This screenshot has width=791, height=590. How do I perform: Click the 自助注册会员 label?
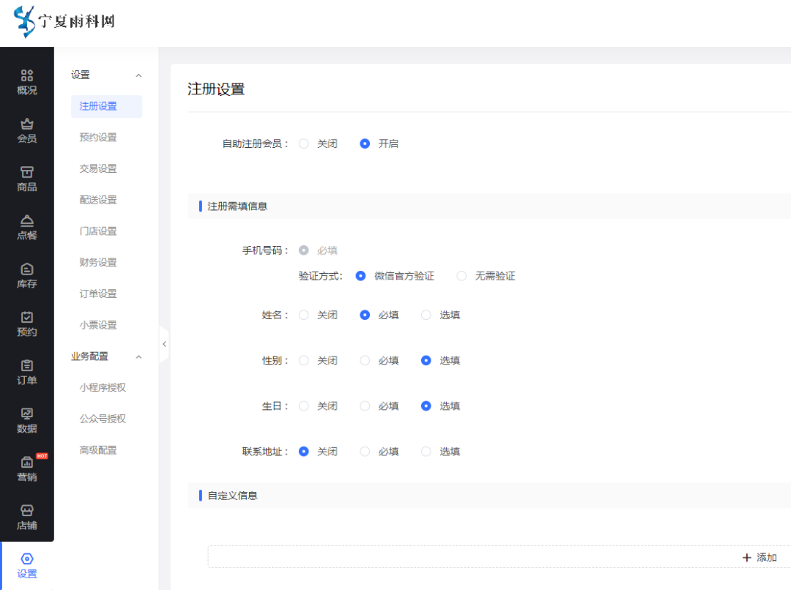tap(256, 143)
